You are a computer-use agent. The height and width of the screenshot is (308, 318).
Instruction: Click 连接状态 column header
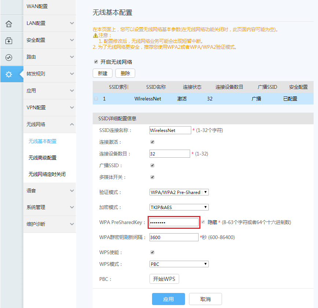(192, 87)
